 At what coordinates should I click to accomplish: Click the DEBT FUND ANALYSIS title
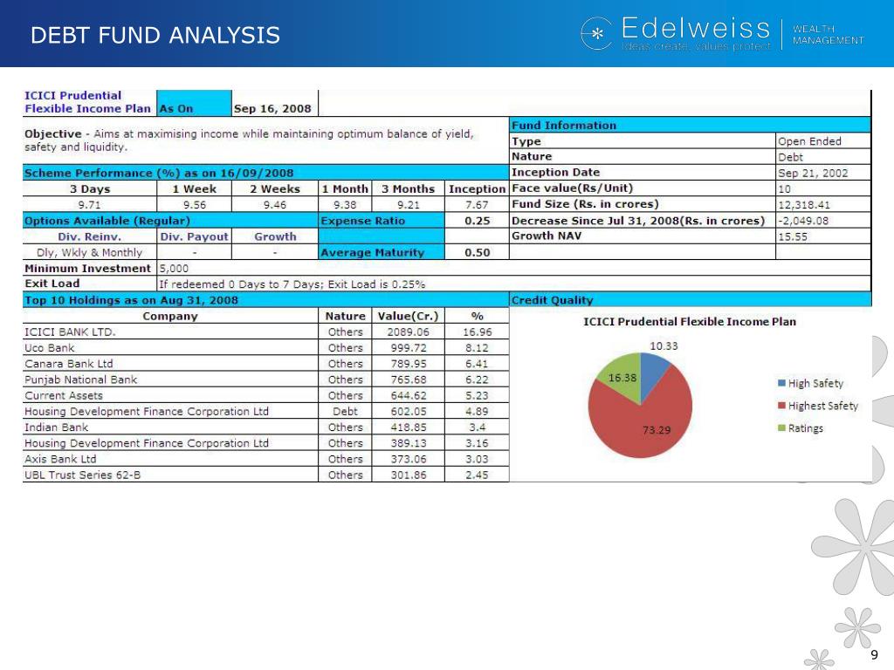[155, 35]
